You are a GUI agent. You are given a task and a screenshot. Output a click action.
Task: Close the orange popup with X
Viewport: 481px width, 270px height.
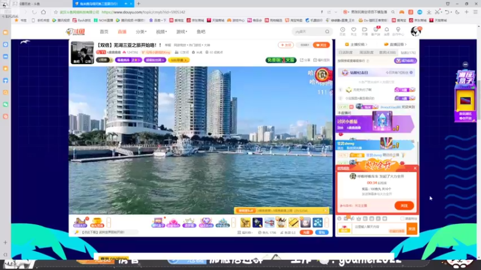click(x=415, y=168)
